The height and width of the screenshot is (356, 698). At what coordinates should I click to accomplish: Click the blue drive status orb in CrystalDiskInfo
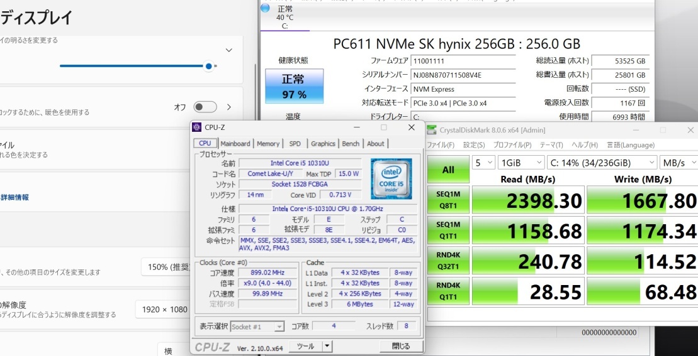pos(265,8)
